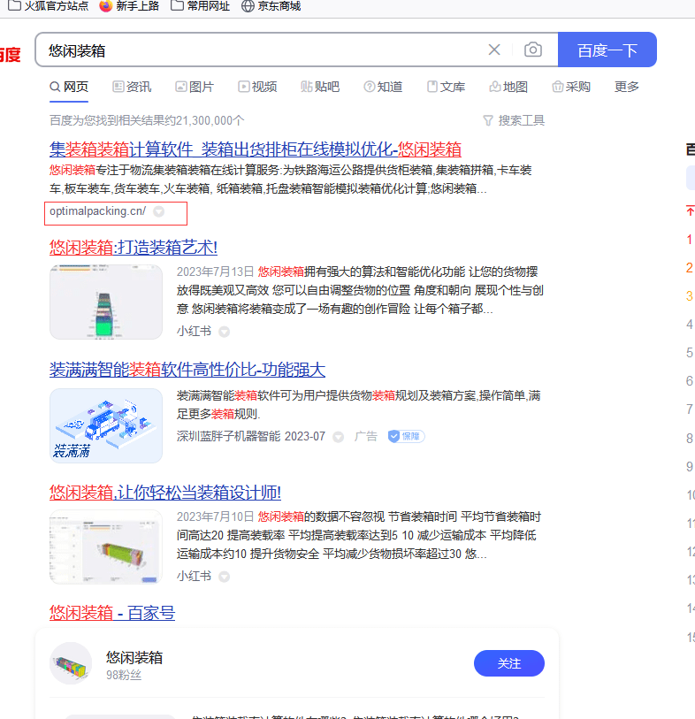The image size is (695, 719).
Task: Click the 保障 shield badge
Action: (x=406, y=436)
